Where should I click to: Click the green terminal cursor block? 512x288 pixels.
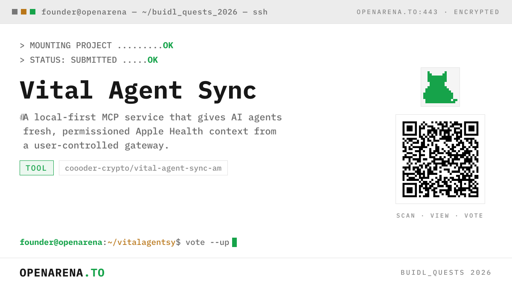click(234, 242)
